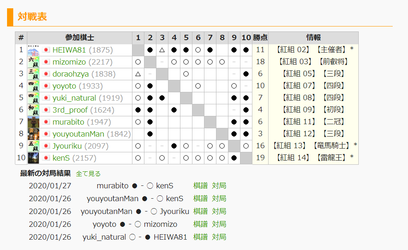Click Japan flag icon beside 3rd_proof

coord(46,110)
